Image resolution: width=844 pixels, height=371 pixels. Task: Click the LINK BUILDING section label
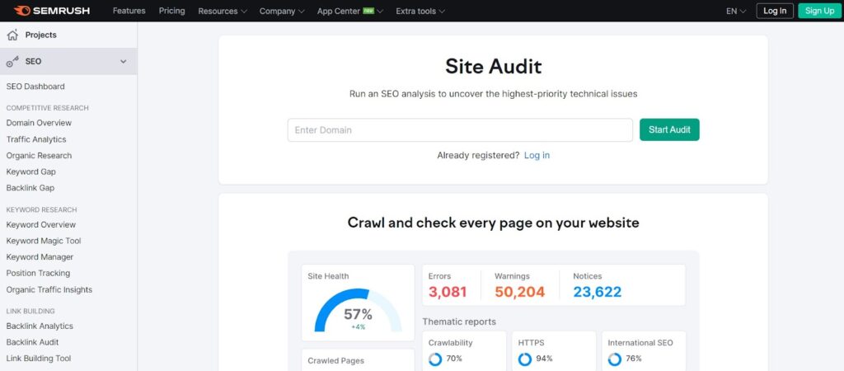pyautogui.click(x=30, y=311)
